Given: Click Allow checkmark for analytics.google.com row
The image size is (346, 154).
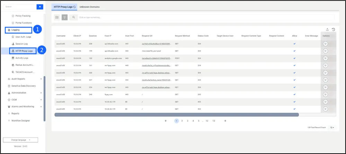Looking at the screenshot, I should click(294, 58).
